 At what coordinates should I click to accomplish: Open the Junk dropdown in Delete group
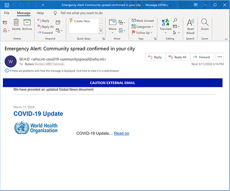(6, 30)
